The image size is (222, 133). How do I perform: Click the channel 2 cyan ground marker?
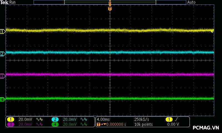point(2,54)
